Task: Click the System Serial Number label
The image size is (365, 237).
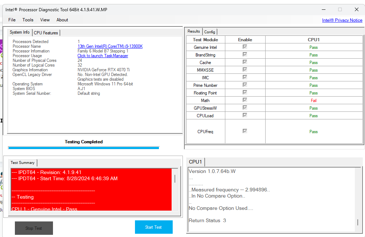Action: (32, 93)
